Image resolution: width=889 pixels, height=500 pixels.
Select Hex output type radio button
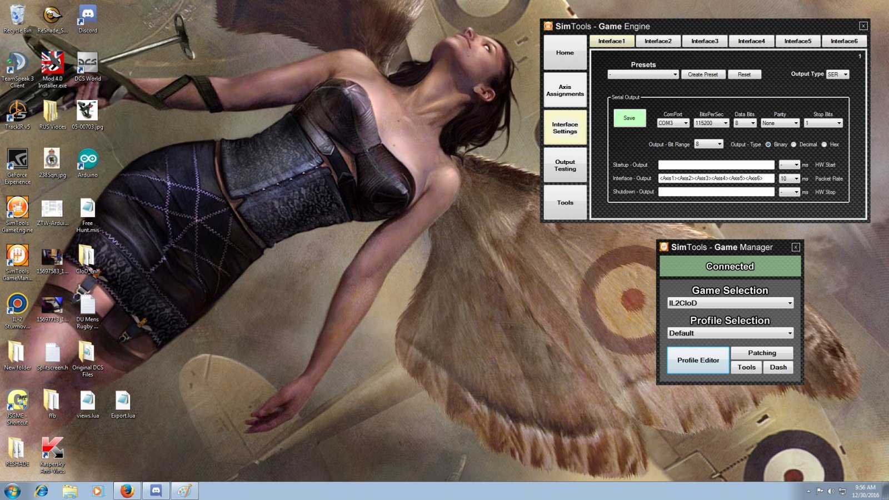[825, 144]
